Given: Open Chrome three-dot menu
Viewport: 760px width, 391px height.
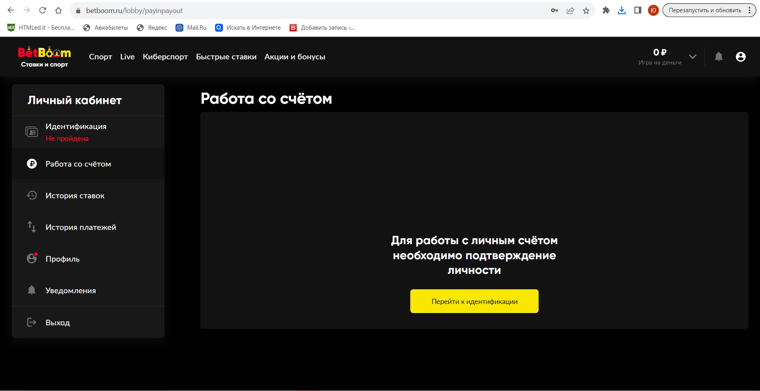Looking at the screenshot, I should [x=749, y=11].
